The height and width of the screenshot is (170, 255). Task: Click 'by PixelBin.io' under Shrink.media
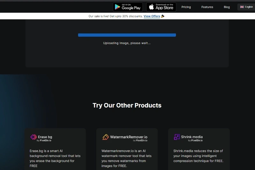click(x=195, y=140)
